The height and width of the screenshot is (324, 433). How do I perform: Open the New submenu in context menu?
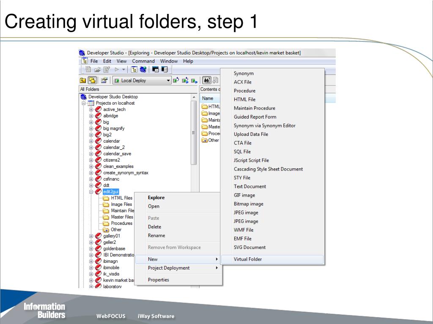[178, 259]
